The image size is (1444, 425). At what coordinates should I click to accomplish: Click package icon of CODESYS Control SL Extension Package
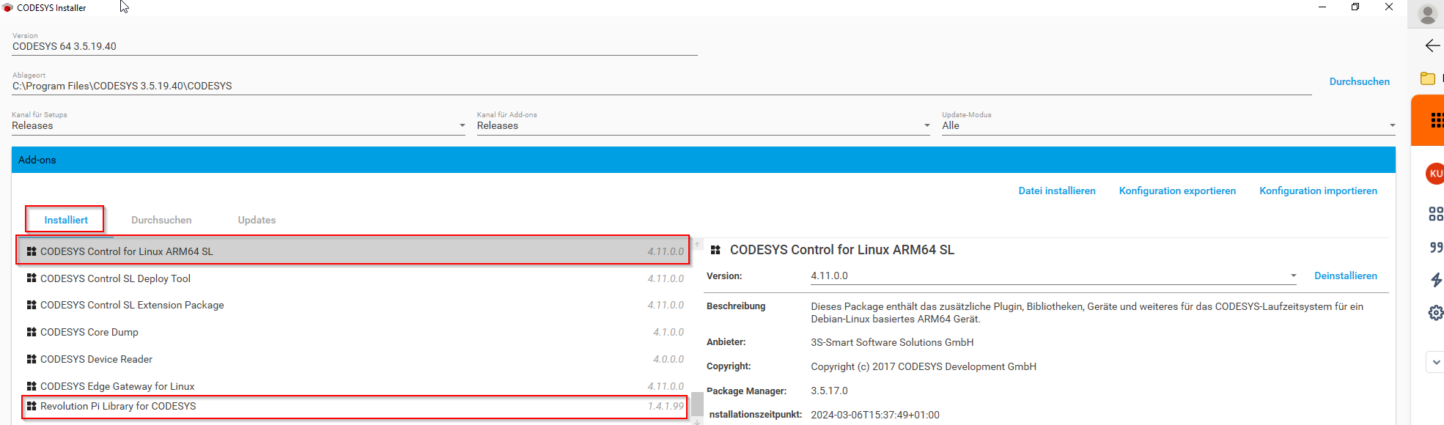(x=32, y=305)
